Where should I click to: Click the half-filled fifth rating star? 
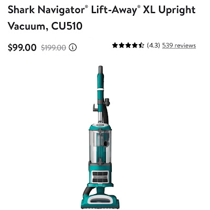(141, 46)
